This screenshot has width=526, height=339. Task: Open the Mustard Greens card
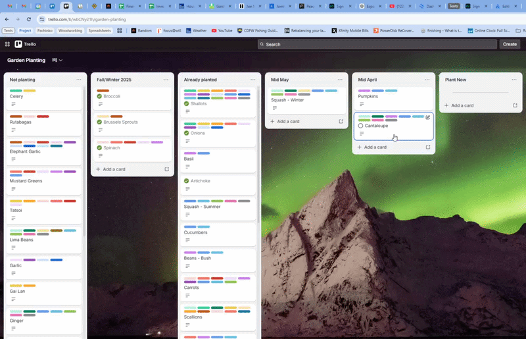point(44,181)
